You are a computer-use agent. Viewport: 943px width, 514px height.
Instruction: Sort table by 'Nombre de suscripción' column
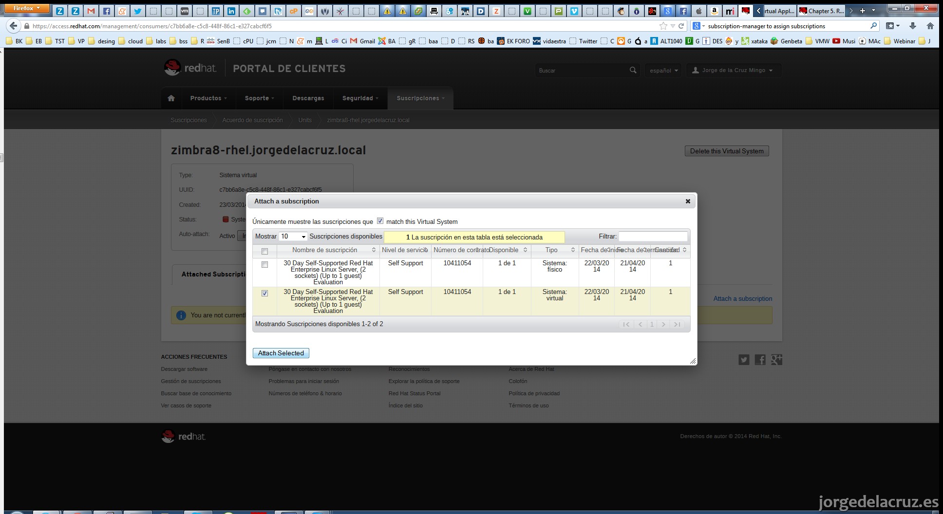328,250
